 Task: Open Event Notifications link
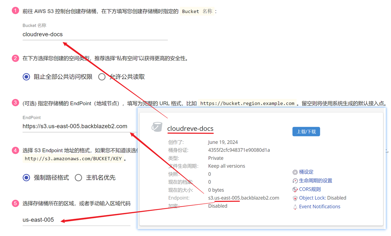[x=320, y=206]
